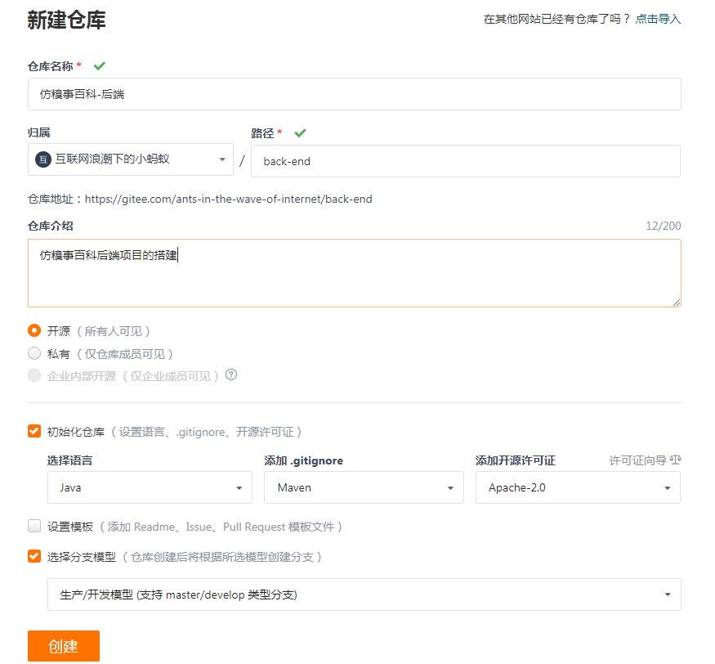Click the enterprise visibility help question-mark icon

(231, 375)
